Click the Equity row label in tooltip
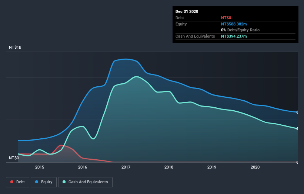This screenshot has height=194, width=304. [181, 24]
